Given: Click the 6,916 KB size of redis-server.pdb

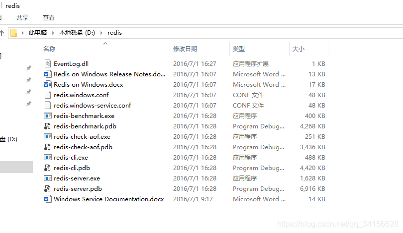Looking at the screenshot, I should click(x=312, y=189).
